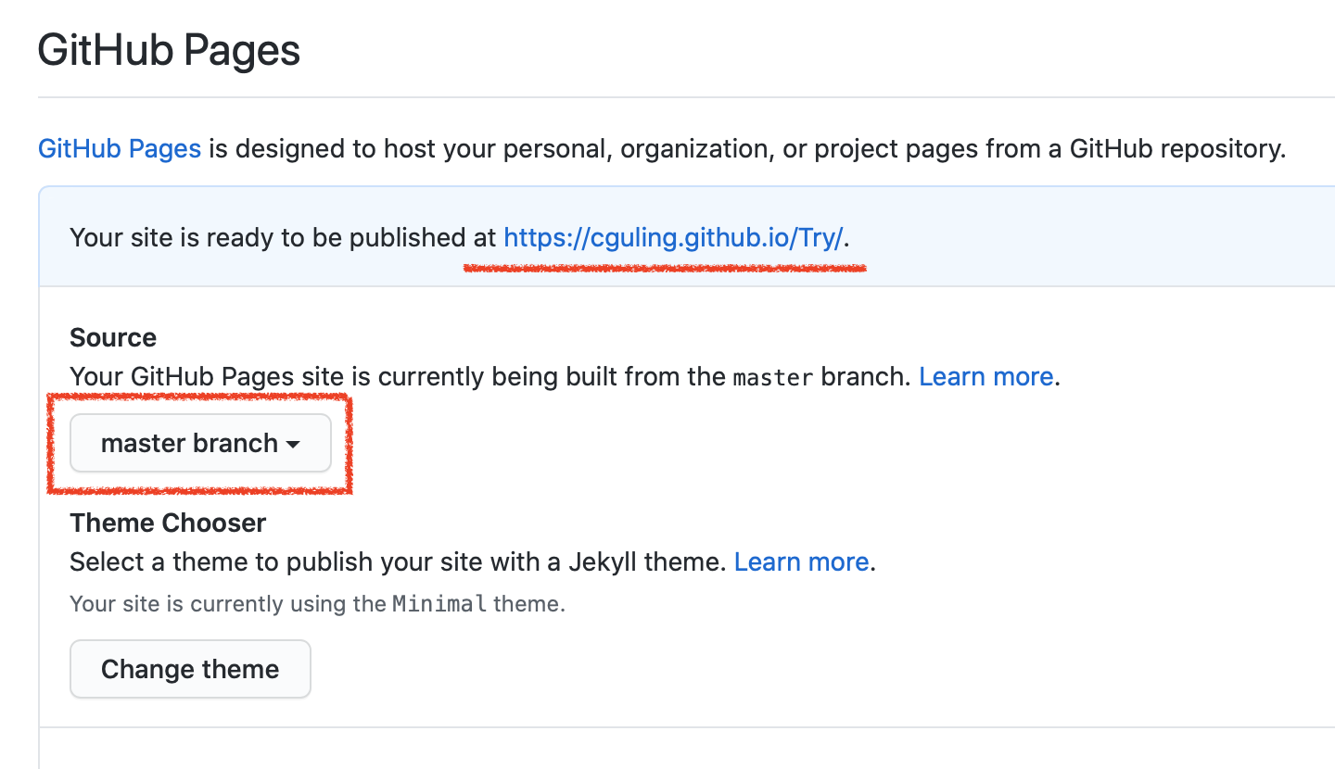Open Learn more link under Theme Chooser
1335x769 pixels.
point(801,561)
